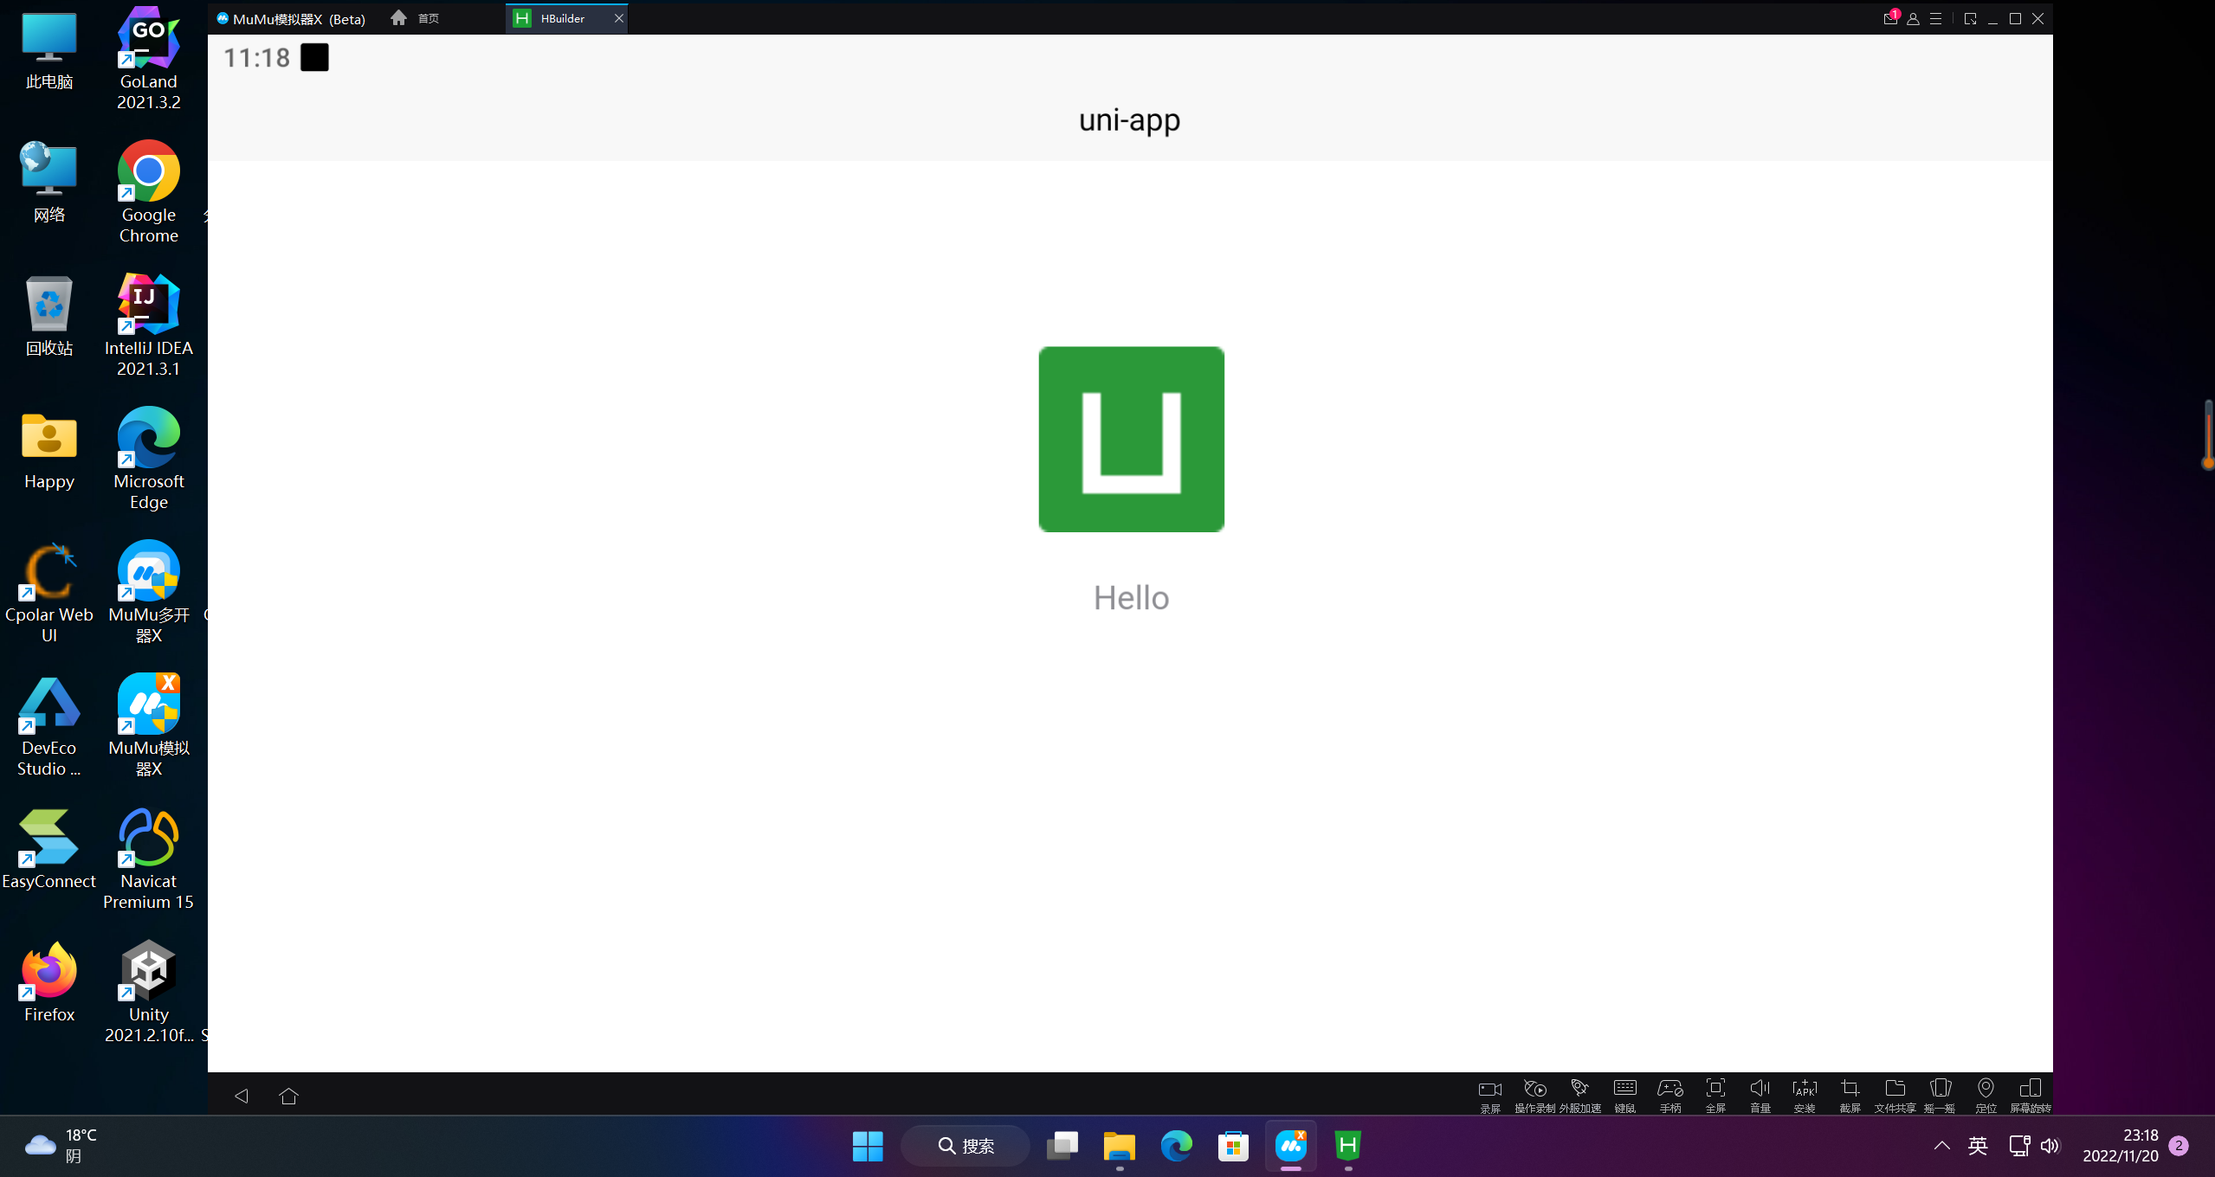
Task: Click the uni-app title text
Action: point(1129,119)
